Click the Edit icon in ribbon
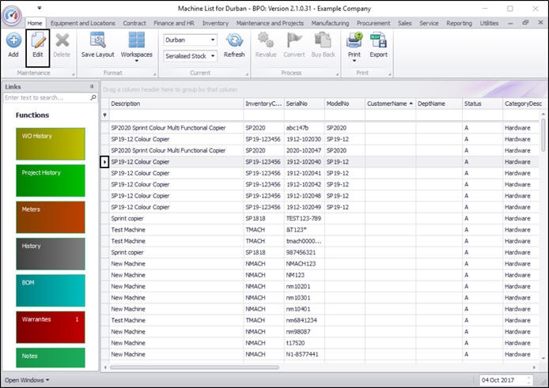Viewport: 549px width, 388px height. click(37, 45)
